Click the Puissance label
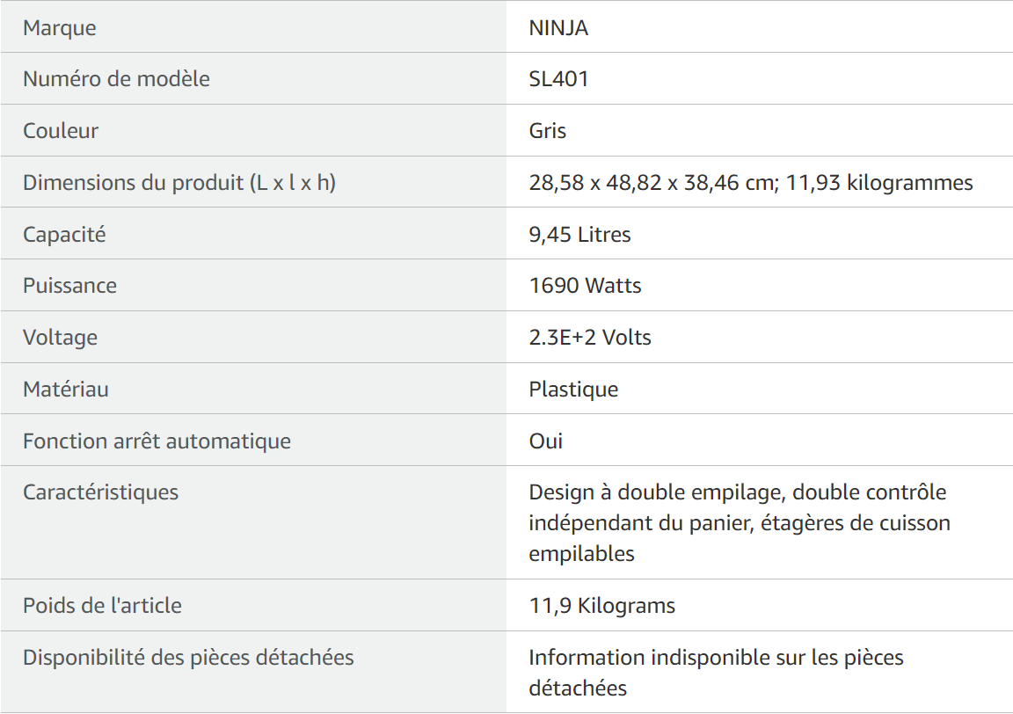The height and width of the screenshot is (714, 1013). pyautogui.click(x=69, y=286)
